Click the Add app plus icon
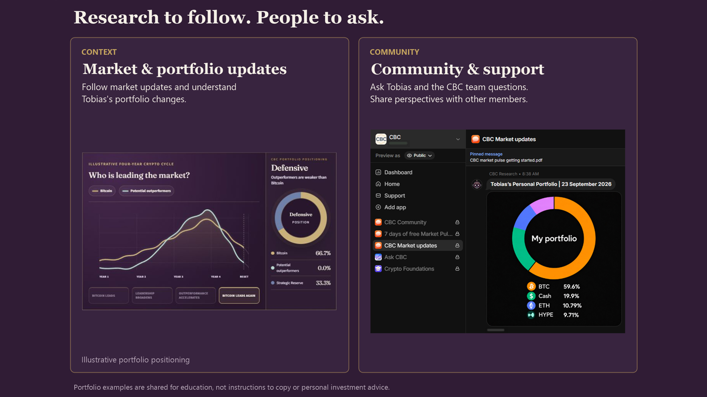 (x=378, y=207)
